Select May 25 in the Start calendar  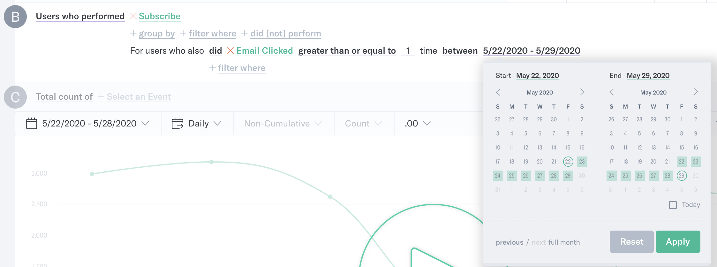[512, 176]
